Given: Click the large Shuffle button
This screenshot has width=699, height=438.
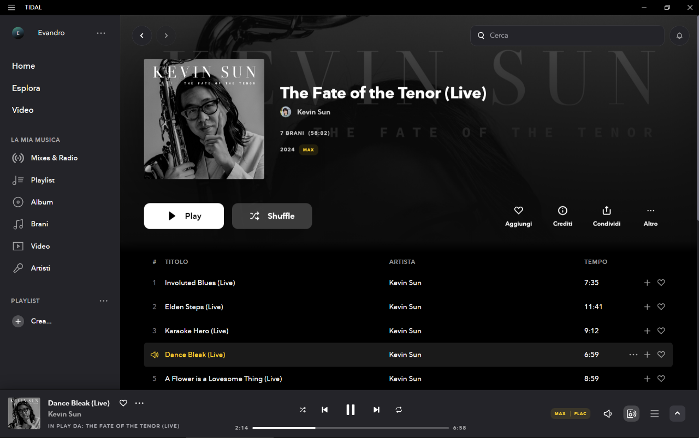Looking at the screenshot, I should [x=272, y=216].
